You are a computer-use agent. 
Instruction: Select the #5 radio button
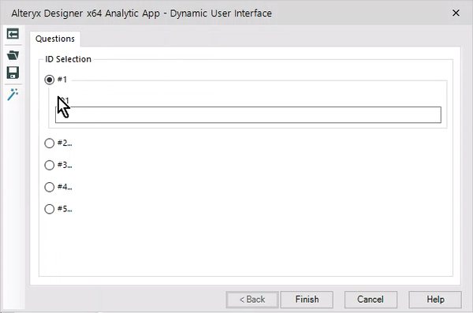[x=49, y=209]
